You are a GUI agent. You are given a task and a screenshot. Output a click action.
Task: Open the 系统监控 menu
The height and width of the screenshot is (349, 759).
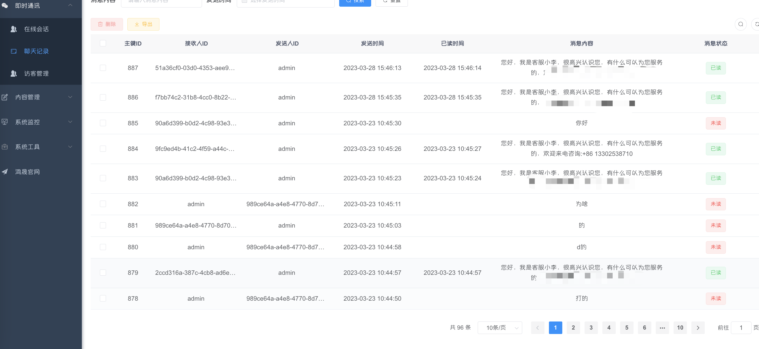(41, 122)
